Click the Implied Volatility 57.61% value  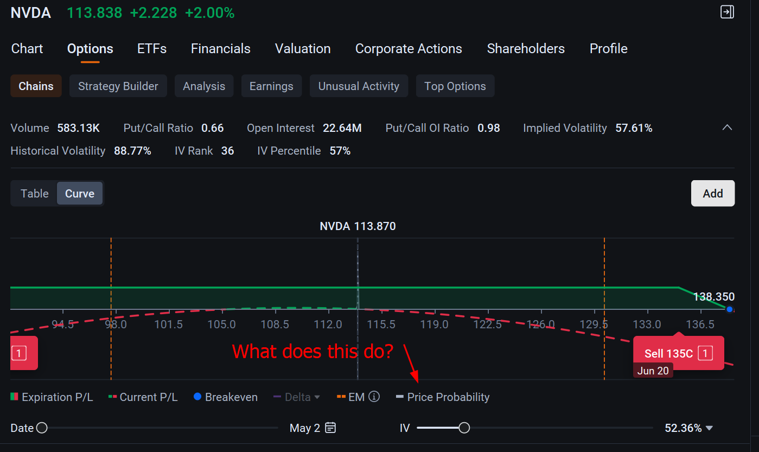(x=634, y=128)
